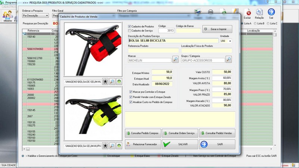Image resolution: width=299 pixels, height=168 pixels.
Task: Click the vertical scrollbar of product list
Action: click(x=275, y=88)
